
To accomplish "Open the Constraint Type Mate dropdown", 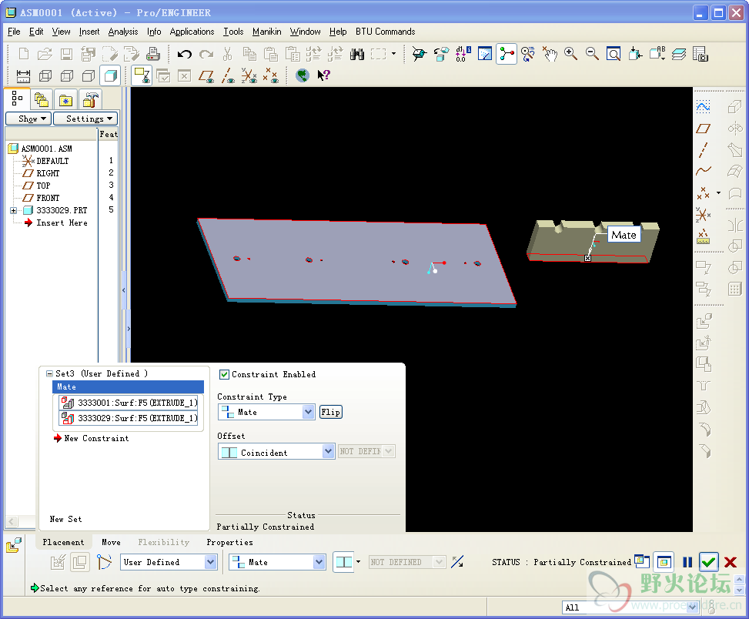I will (308, 413).
